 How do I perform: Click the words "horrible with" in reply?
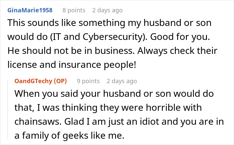(x=174, y=107)
